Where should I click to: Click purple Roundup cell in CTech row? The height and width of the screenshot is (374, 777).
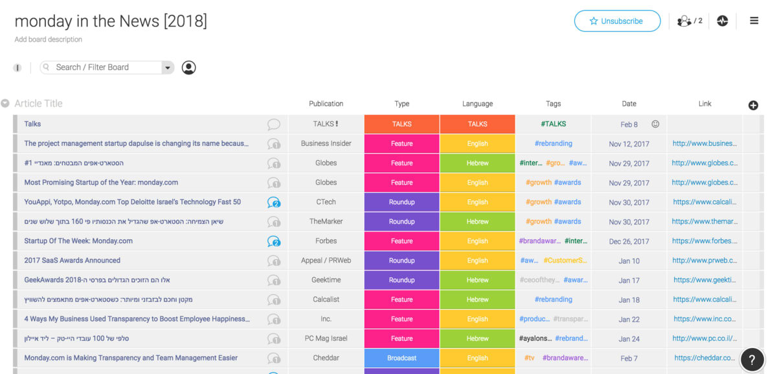click(402, 202)
